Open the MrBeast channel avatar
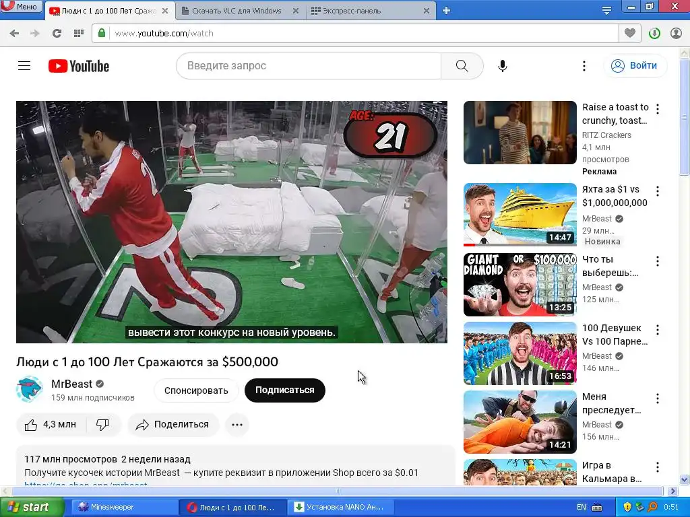This screenshot has width=690, height=517. tap(30, 390)
